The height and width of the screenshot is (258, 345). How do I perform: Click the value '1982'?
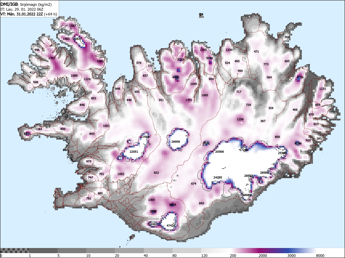click(x=100, y=61)
